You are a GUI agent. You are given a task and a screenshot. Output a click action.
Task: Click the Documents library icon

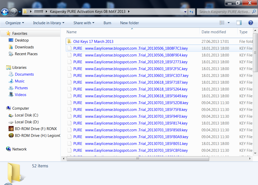[11, 74]
